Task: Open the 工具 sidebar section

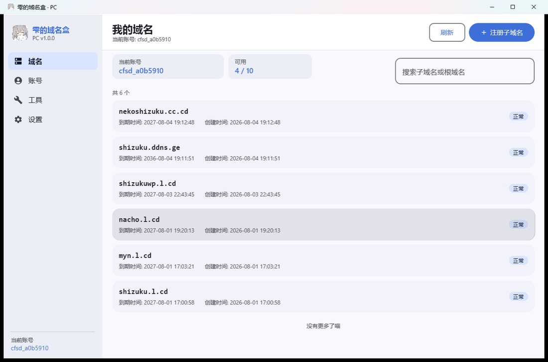Action: coord(53,100)
